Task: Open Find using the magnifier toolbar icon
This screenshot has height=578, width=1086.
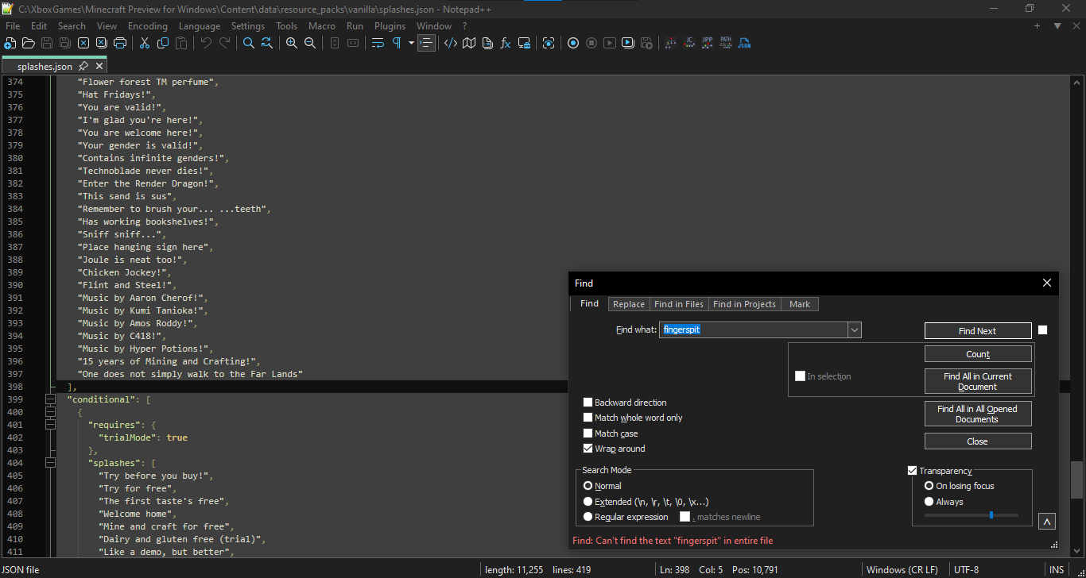Action: point(249,43)
